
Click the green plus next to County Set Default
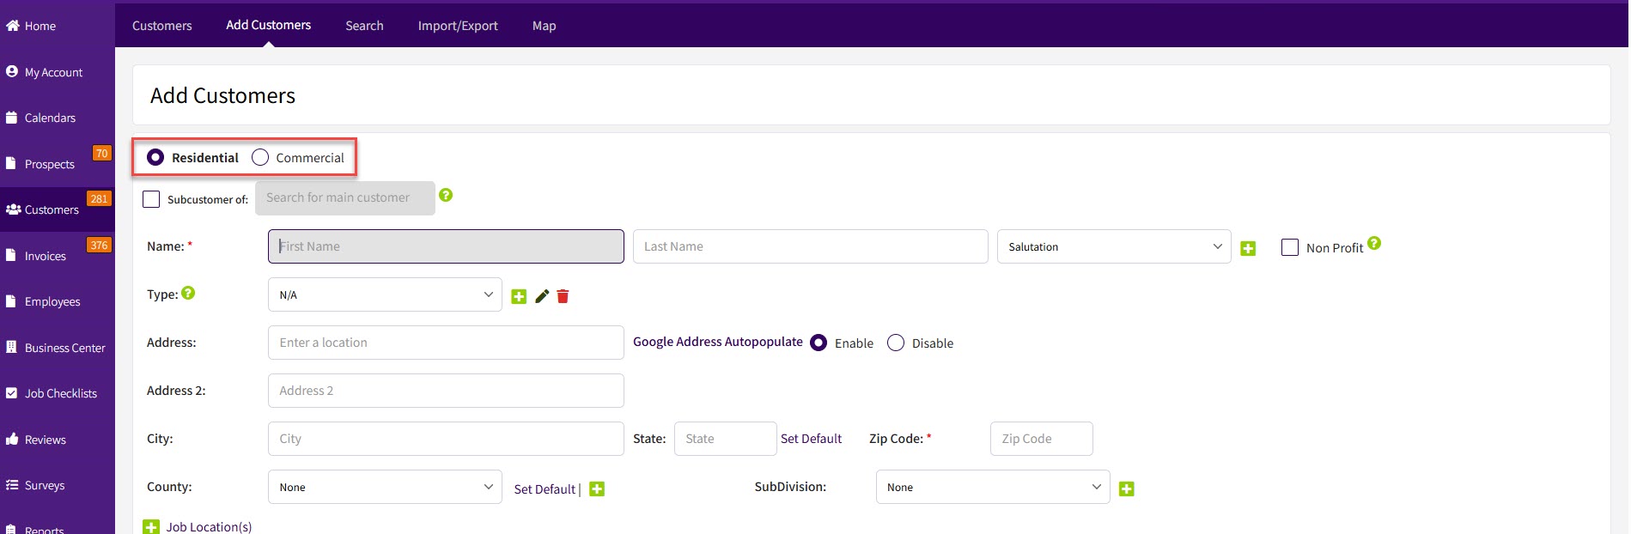pyautogui.click(x=597, y=488)
